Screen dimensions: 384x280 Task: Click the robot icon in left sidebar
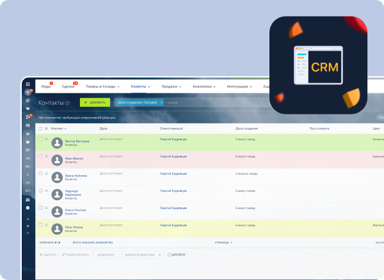28,199
